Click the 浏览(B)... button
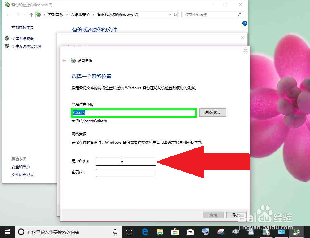The width and height of the screenshot is (310, 238). tap(213, 112)
